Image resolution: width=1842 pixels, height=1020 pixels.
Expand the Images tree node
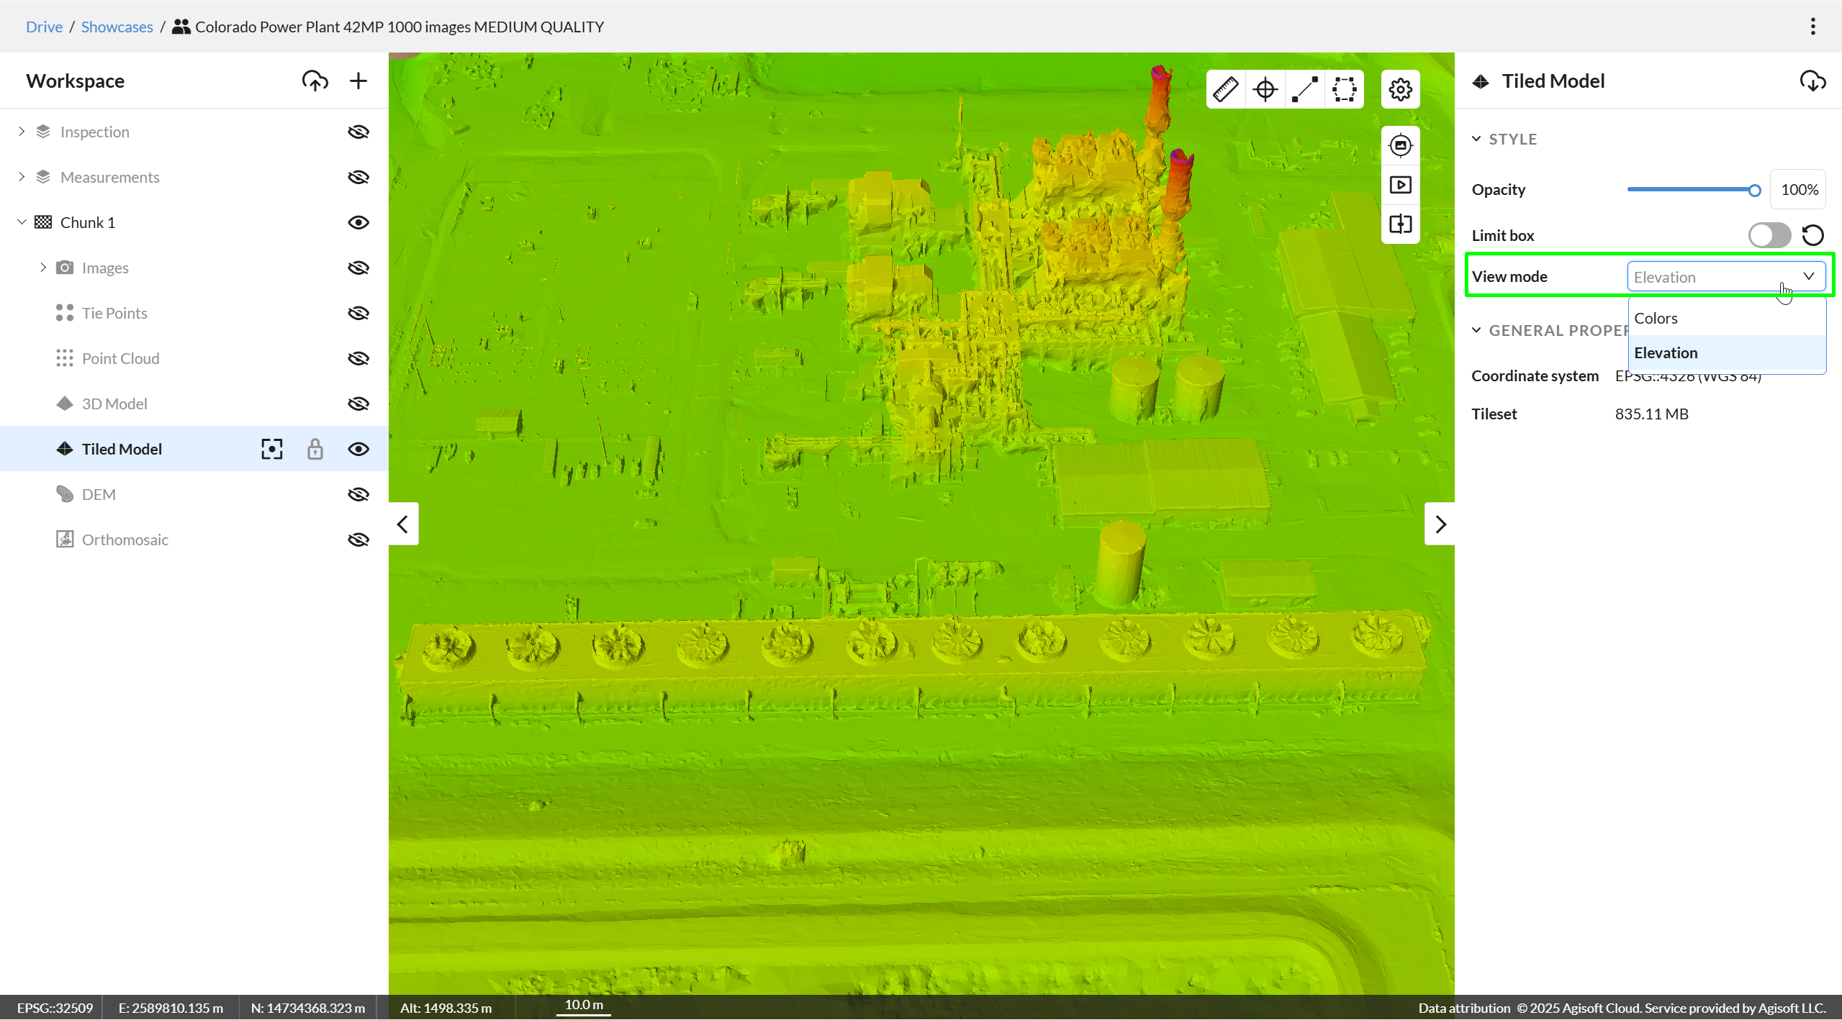pos(43,268)
